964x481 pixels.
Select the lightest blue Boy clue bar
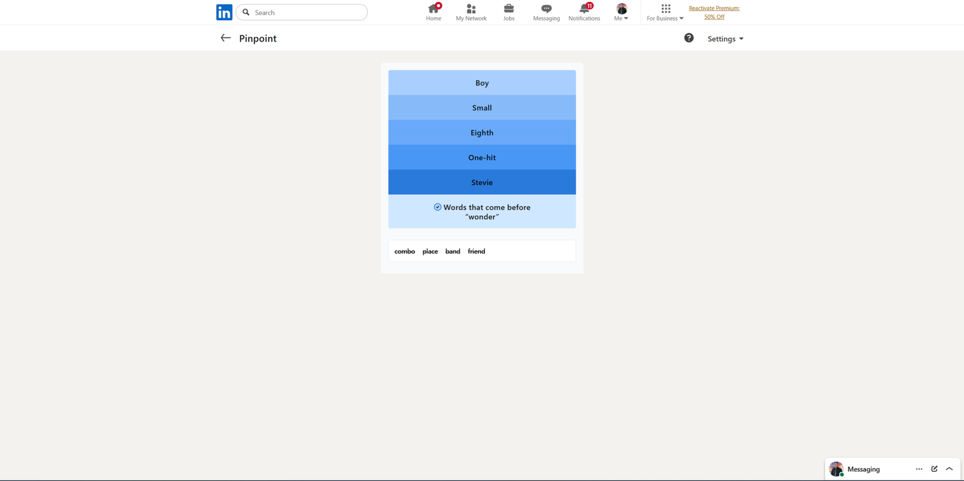pos(481,83)
